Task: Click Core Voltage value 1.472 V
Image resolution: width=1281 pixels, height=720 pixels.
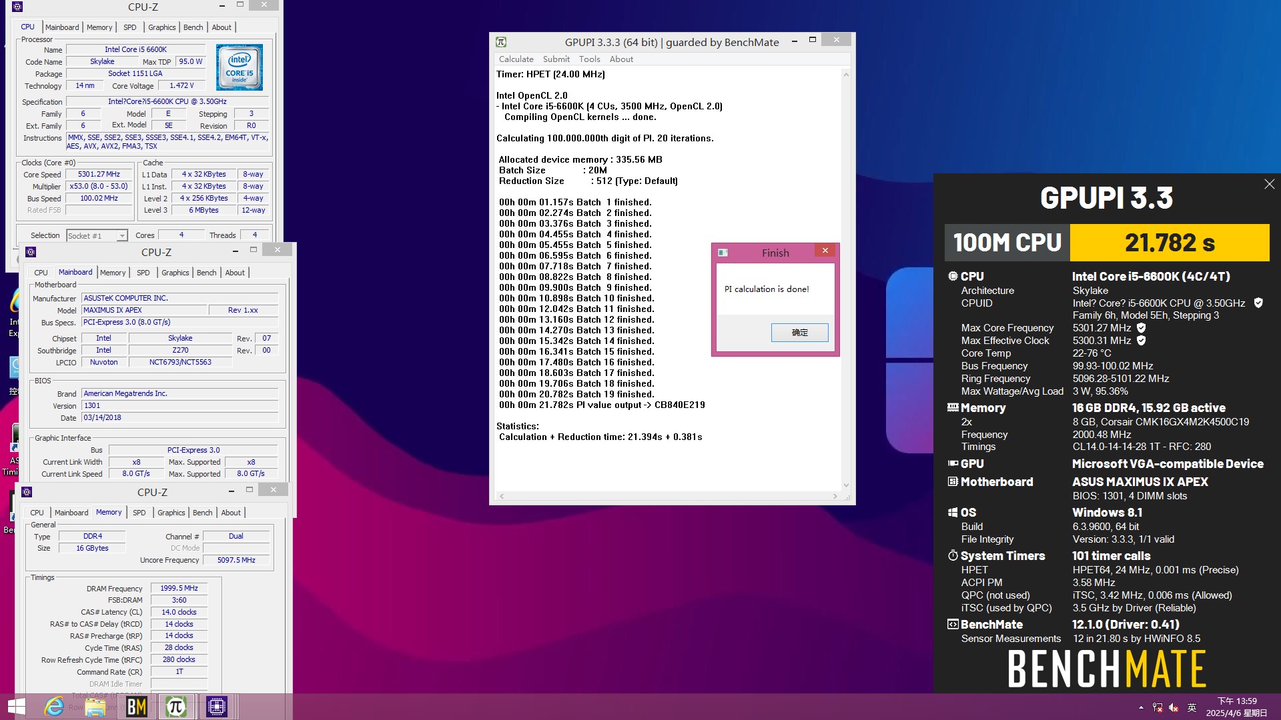Action: [181, 85]
